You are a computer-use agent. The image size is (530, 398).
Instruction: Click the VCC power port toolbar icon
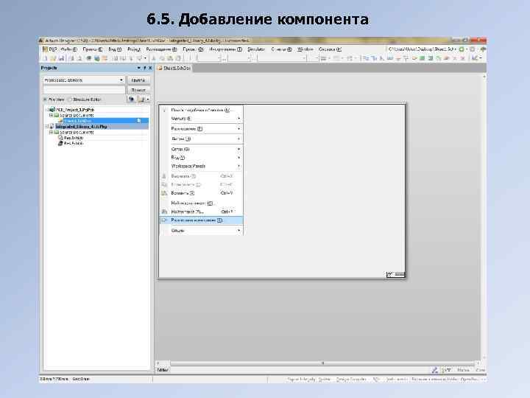click(406, 58)
